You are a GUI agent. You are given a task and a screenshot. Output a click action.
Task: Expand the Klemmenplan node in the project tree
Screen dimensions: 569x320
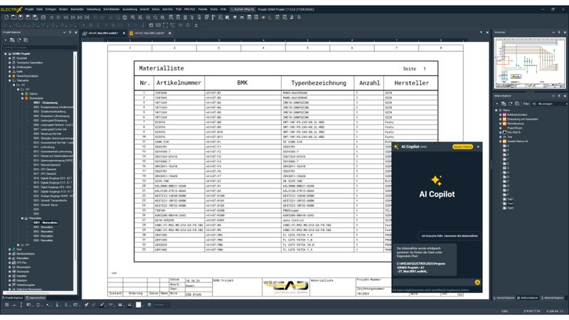[x=10, y=266]
